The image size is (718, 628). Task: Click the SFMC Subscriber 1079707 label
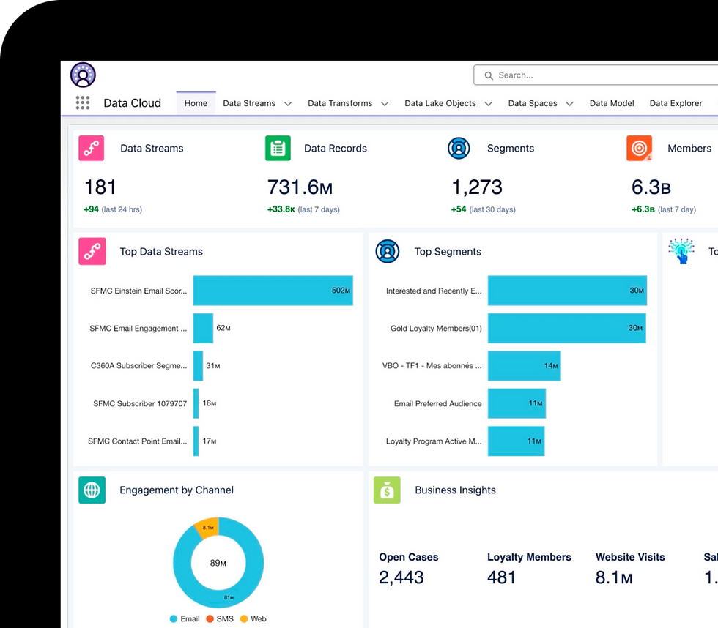140,403
